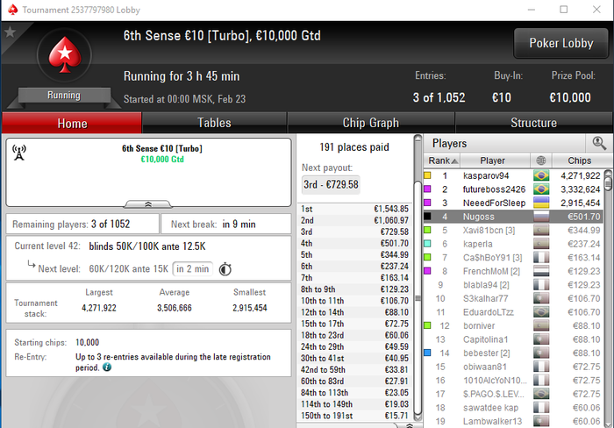Click the country globe column icon
This screenshot has height=428, width=614.
pos(541,160)
